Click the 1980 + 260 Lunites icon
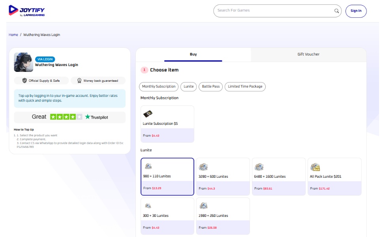Viewport: 385px width, 237px height. (x=203, y=205)
